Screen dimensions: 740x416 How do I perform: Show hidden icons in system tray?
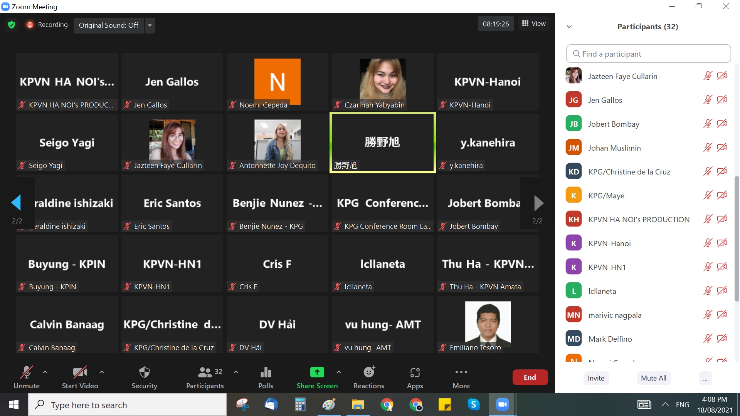click(665, 404)
